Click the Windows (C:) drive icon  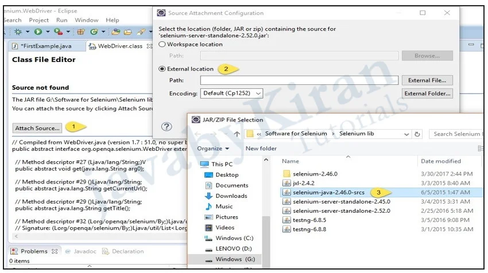pyautogui.click(x=208, y=238)
